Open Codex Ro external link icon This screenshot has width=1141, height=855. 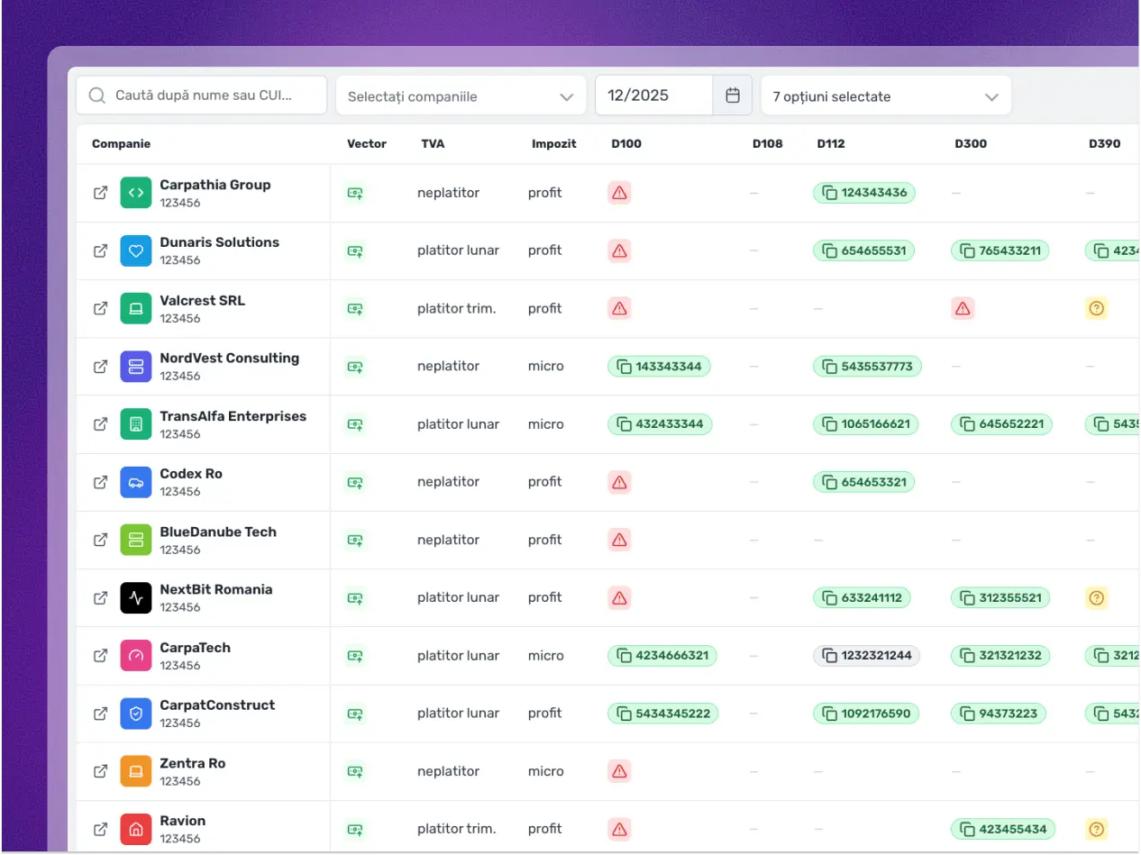(x=101, y=482)
